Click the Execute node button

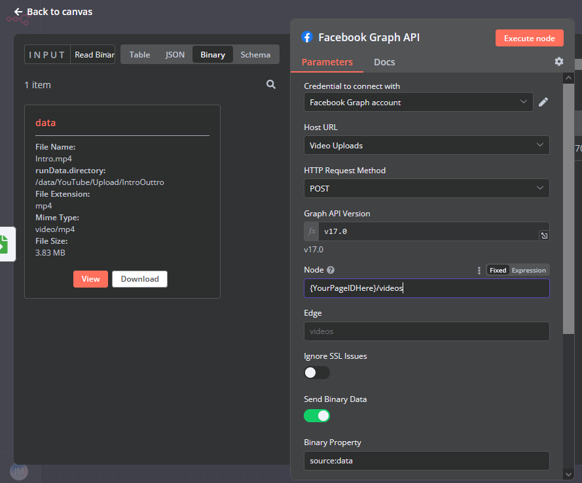point(529,38)
